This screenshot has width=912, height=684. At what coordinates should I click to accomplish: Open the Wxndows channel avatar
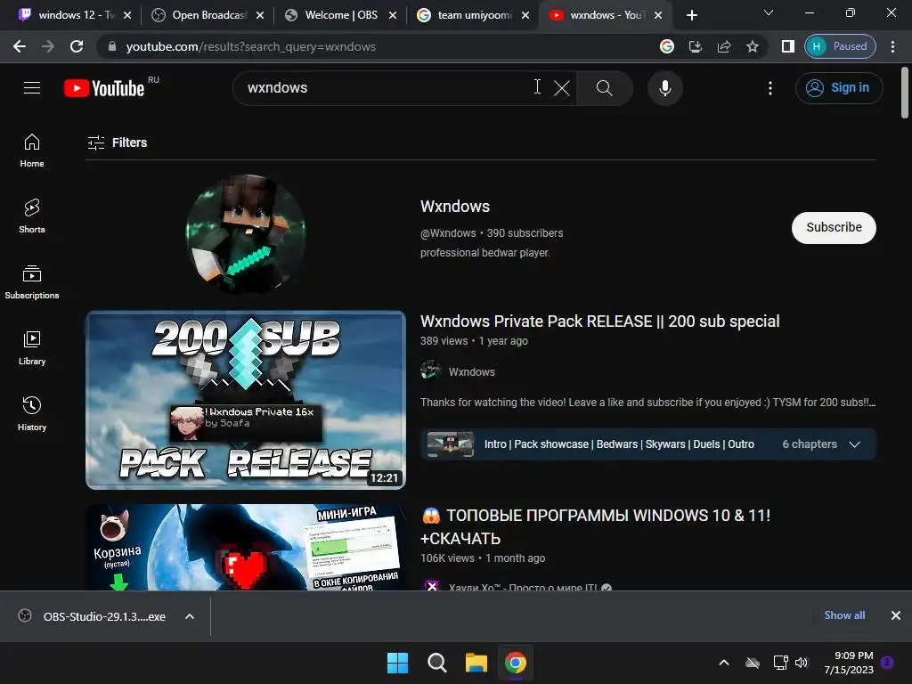(246, 234)
